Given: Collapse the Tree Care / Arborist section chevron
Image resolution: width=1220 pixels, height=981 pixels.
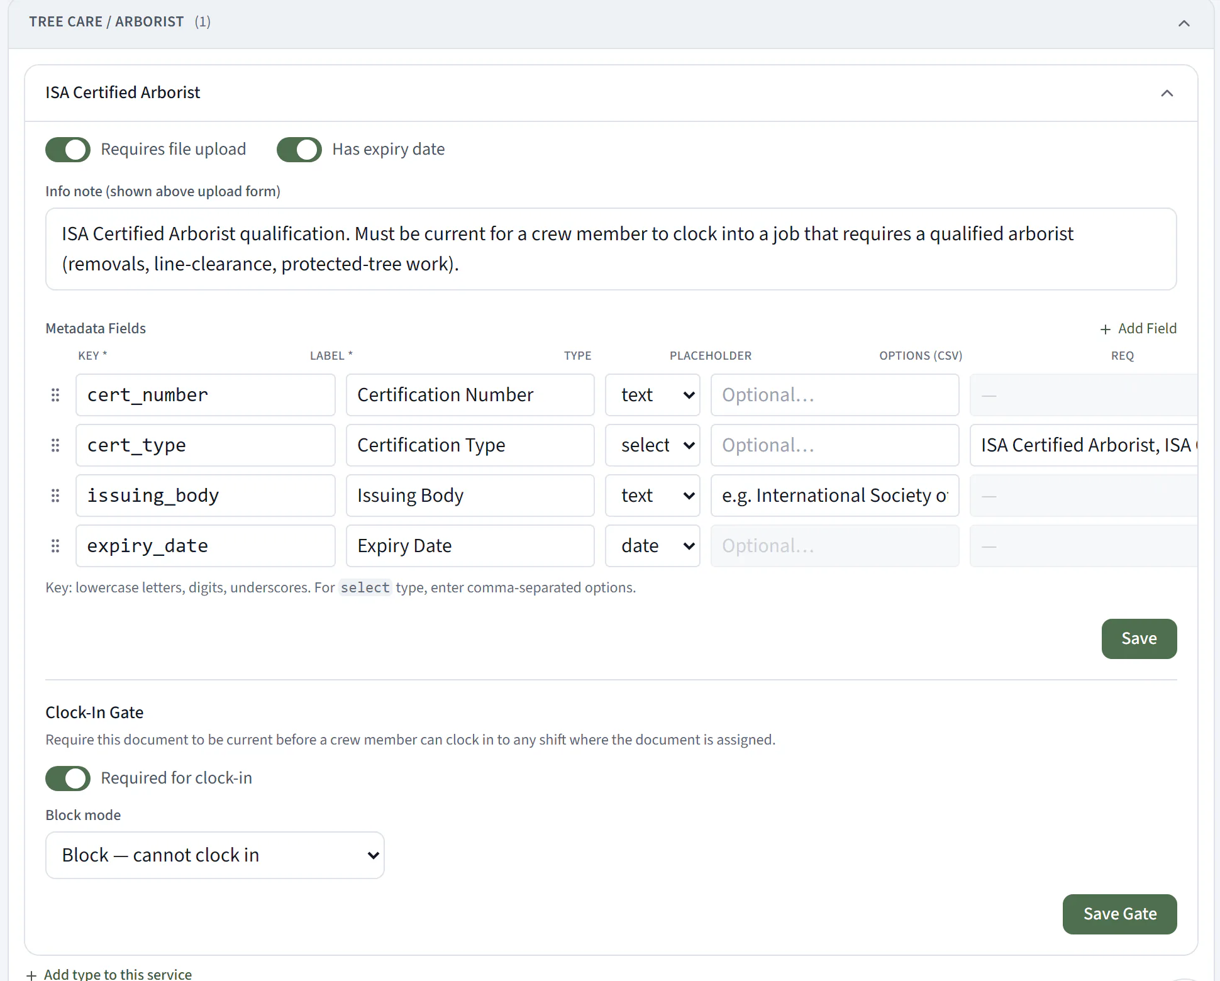Looking at the screenshot, I should pos(1184,23).
